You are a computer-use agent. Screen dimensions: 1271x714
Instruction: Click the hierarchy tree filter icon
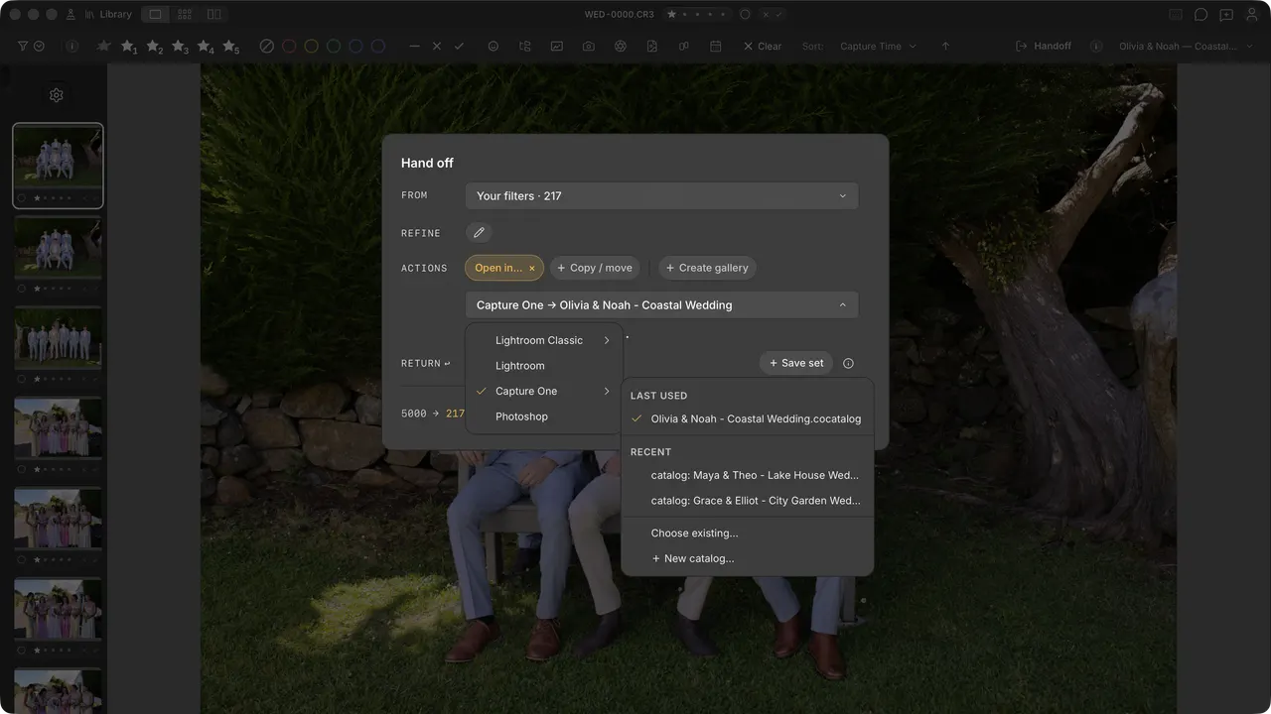pos(525,47)
